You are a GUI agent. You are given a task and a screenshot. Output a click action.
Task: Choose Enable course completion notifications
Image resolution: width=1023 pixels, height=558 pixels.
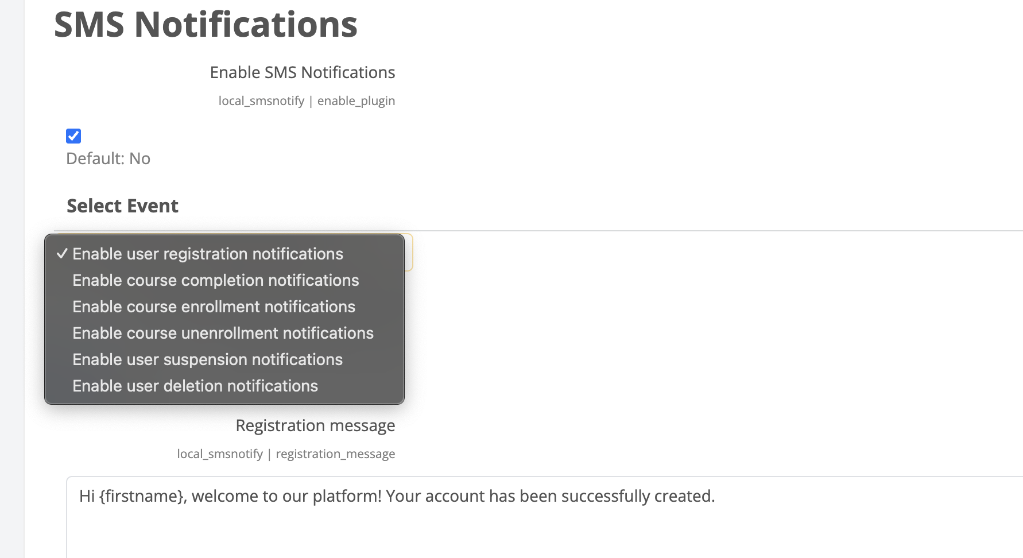pos(215,280)
